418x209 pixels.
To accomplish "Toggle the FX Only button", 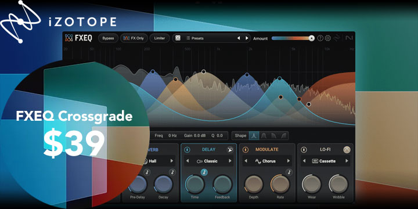I will tap(134, 38).
